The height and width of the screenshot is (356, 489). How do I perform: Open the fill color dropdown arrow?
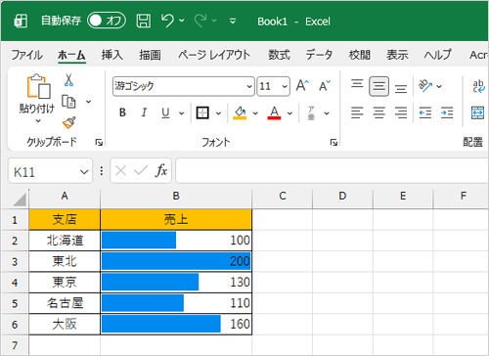tap(255, 113)
